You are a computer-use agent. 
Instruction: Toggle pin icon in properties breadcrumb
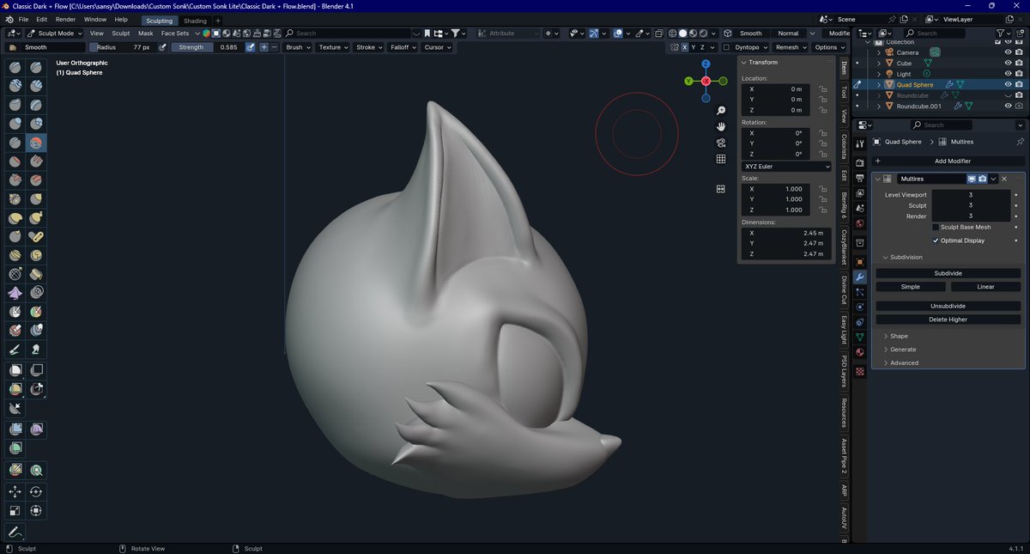pyautogui.click(x=1020, y=142)
